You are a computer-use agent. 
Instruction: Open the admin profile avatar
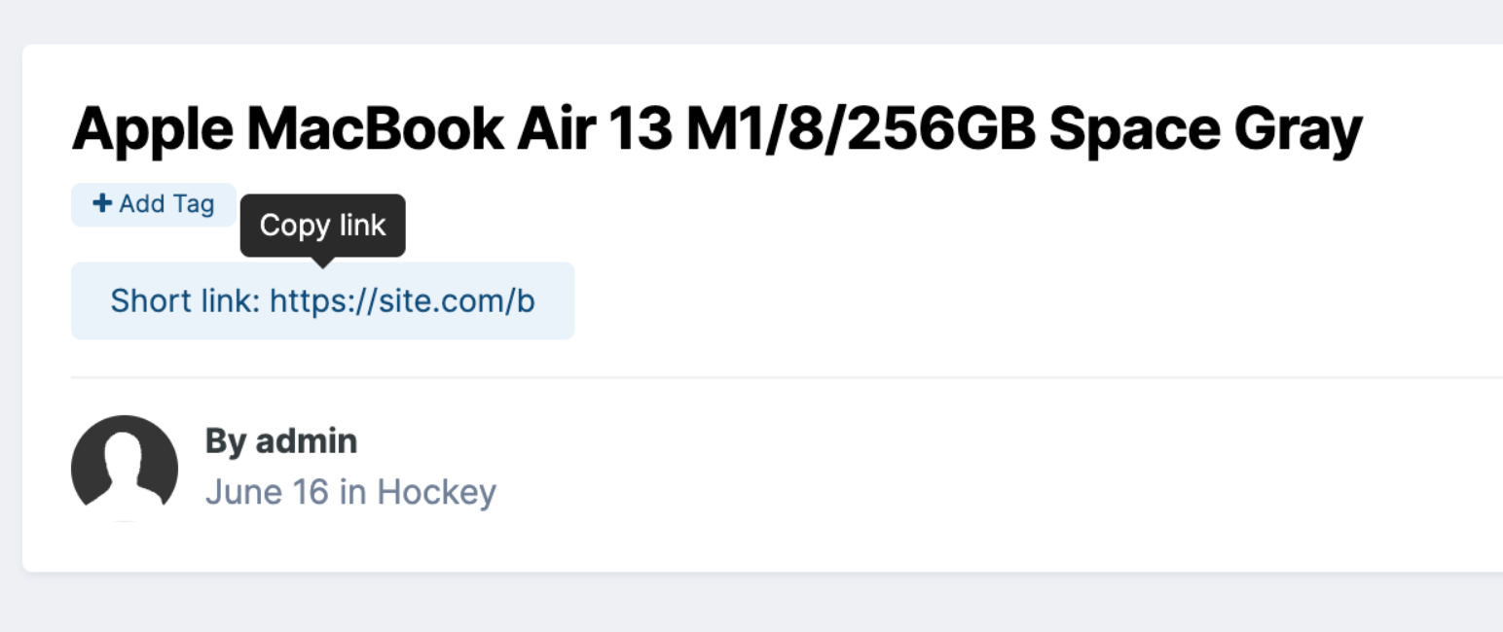pos(125,468)
